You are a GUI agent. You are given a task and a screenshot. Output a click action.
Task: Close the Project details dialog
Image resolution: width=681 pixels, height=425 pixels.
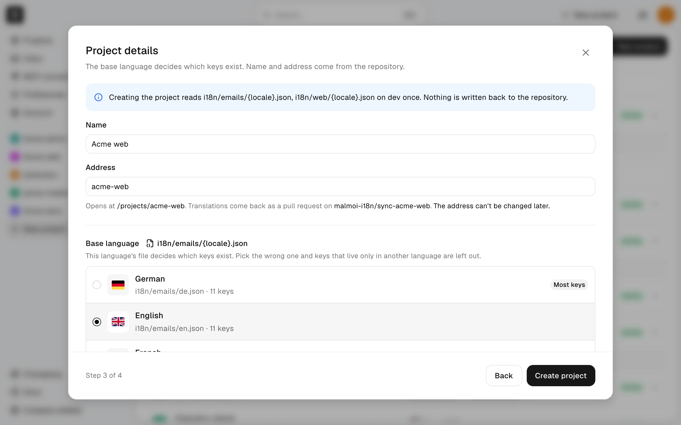(585, 53)
